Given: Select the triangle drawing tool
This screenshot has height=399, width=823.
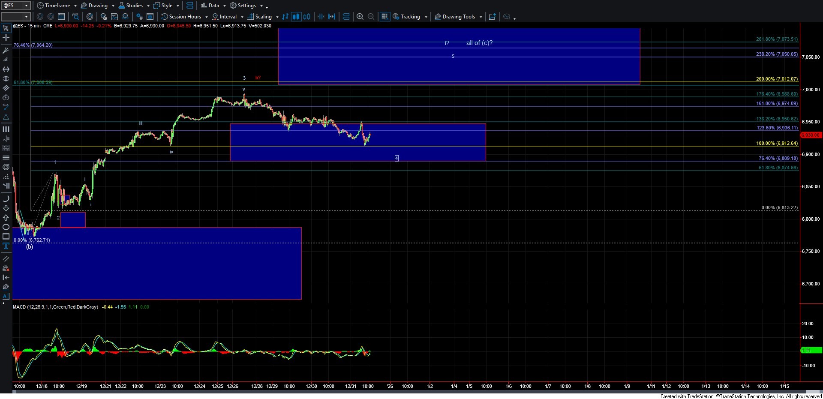Looking at the screenshot, I should 6,117.
